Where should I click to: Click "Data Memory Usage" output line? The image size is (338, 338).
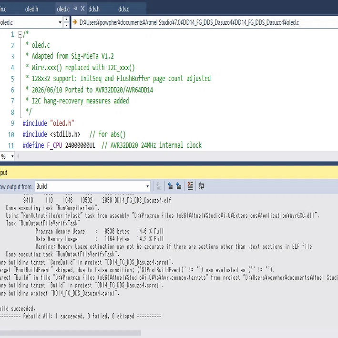(99, 239)
